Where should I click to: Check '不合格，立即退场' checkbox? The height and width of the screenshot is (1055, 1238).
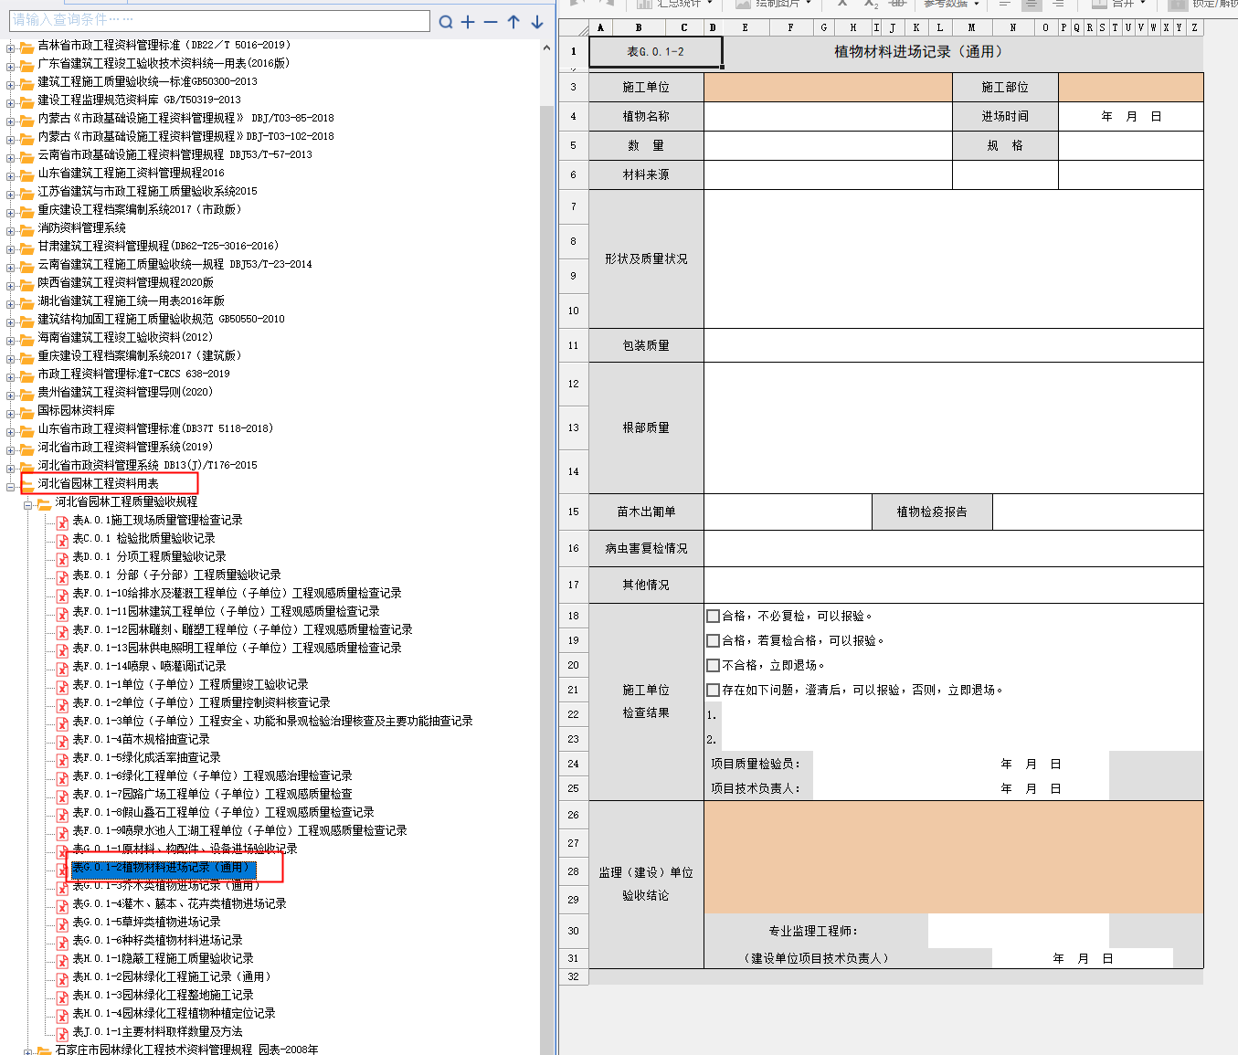tap(714, 666)
